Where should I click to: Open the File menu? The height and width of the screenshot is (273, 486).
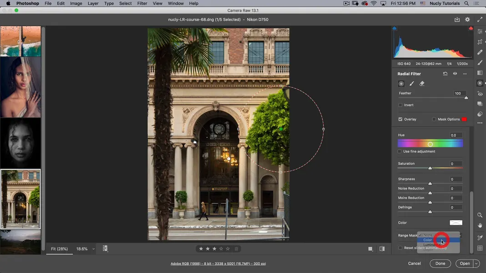pyautogui.click(x=48, y=3)
